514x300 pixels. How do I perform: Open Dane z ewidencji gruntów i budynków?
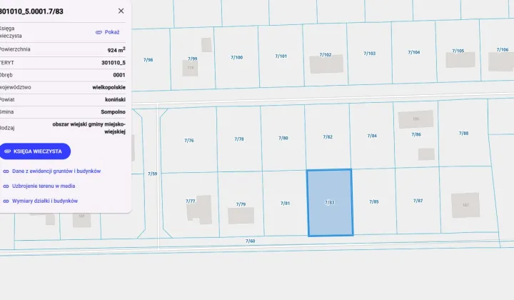click(56, 171)
